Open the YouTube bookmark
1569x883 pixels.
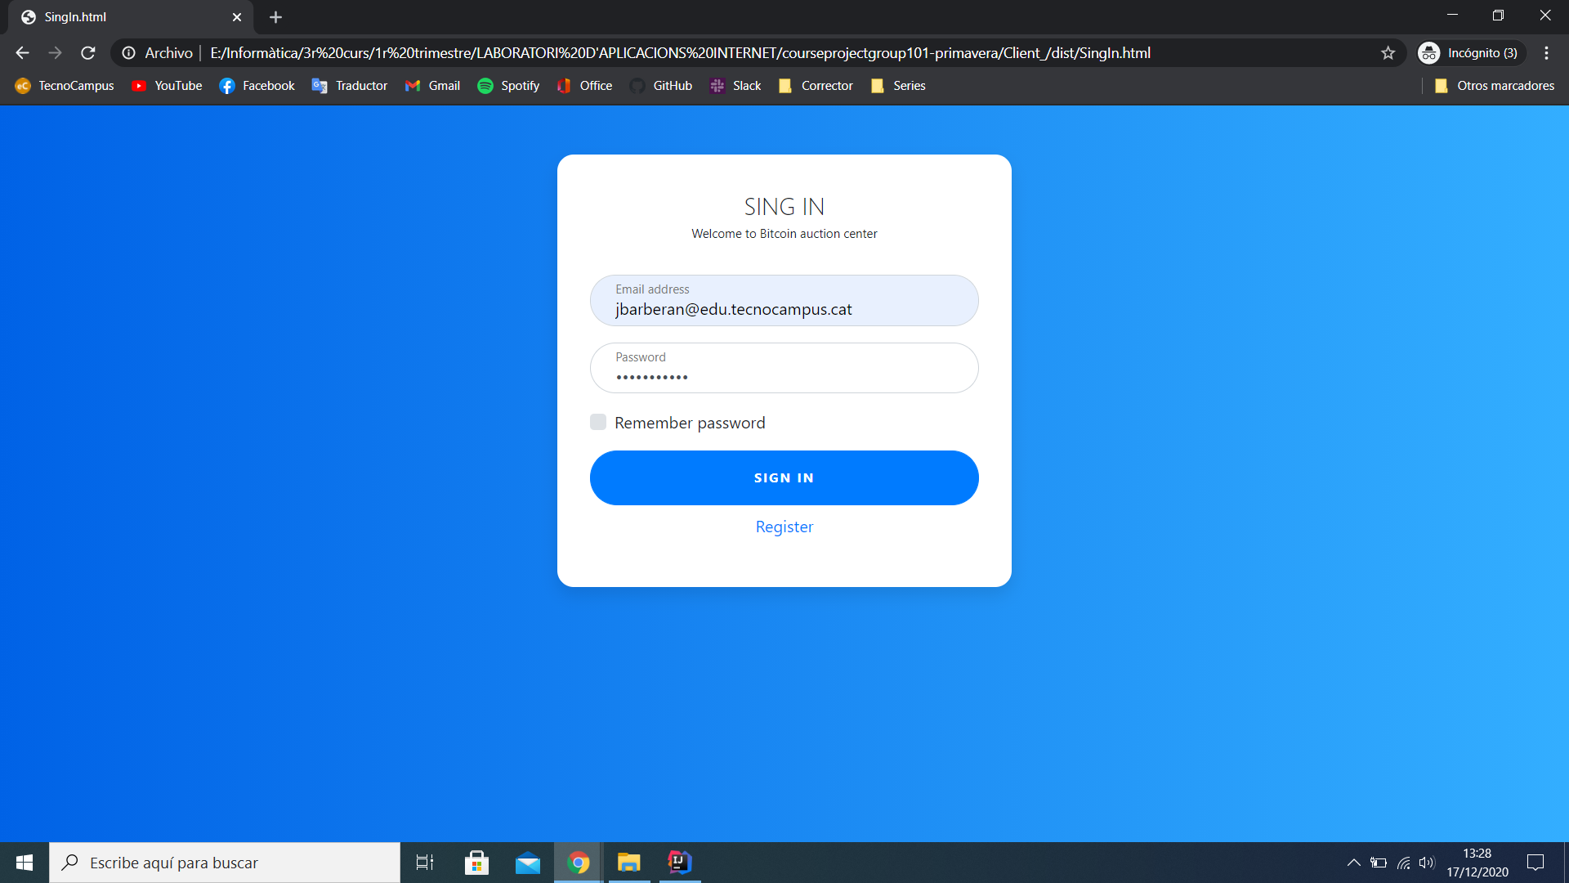166,85
